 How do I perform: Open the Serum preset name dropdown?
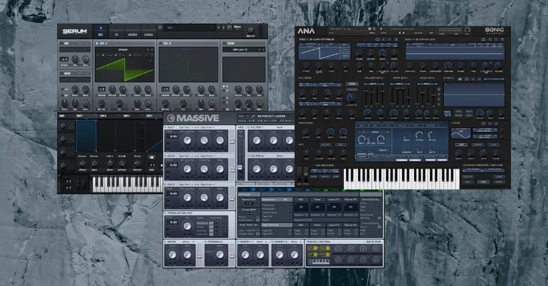click(x=190, y=27)
